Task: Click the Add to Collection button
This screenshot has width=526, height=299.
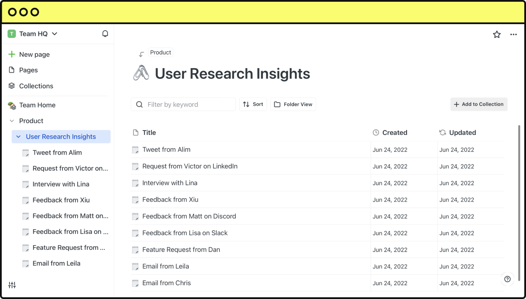Action: [479, 104]
